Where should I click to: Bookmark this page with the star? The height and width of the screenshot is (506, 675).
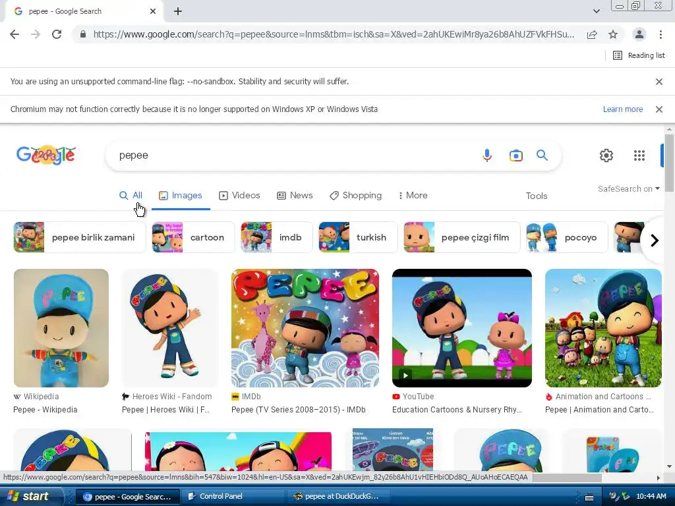pos(613,34)
